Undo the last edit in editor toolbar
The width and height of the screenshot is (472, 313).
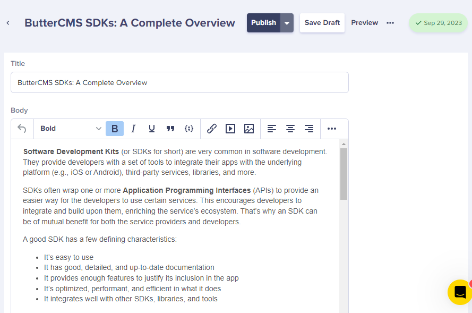[x=22, y=129]
